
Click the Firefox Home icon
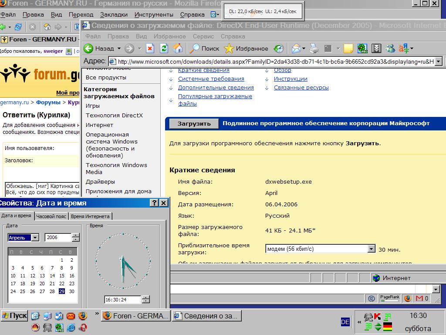click(x=47, y=27)
